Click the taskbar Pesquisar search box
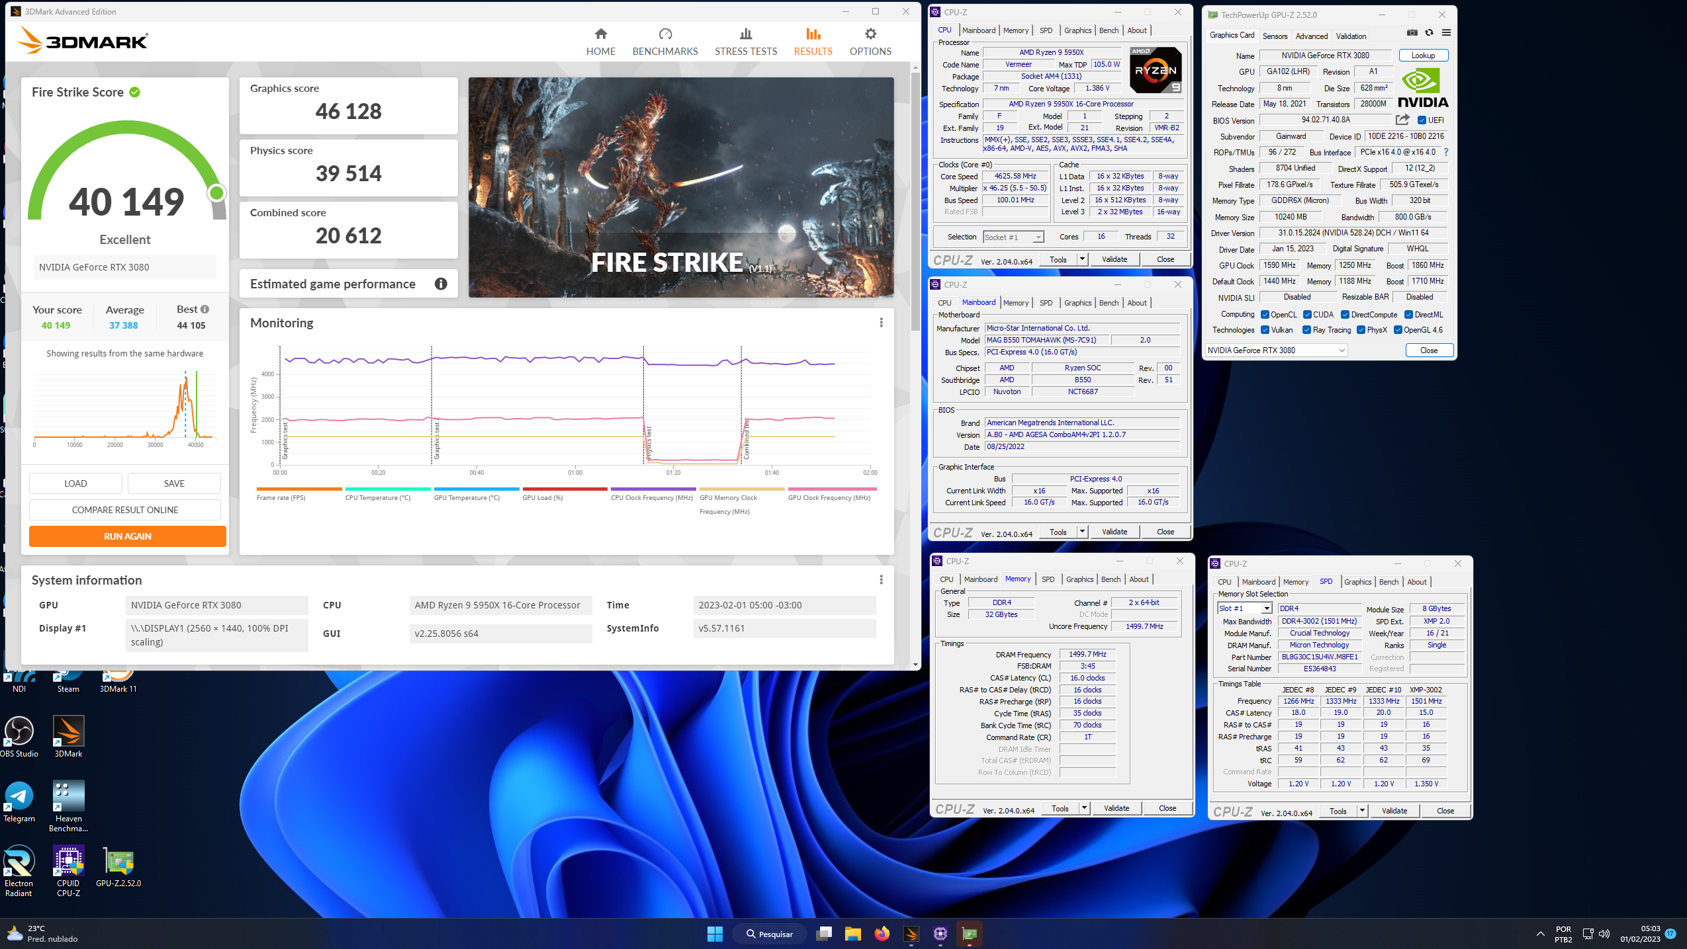This screenshot has width=1687, height=949. pos(770,934)
